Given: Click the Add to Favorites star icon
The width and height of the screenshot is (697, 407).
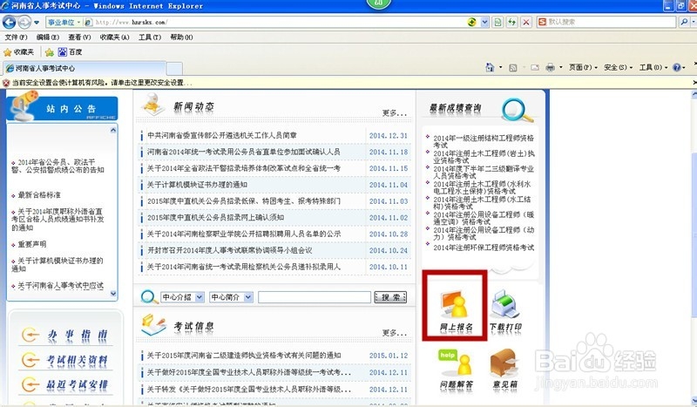Looking at the screenshot, I should click(50, 52).
